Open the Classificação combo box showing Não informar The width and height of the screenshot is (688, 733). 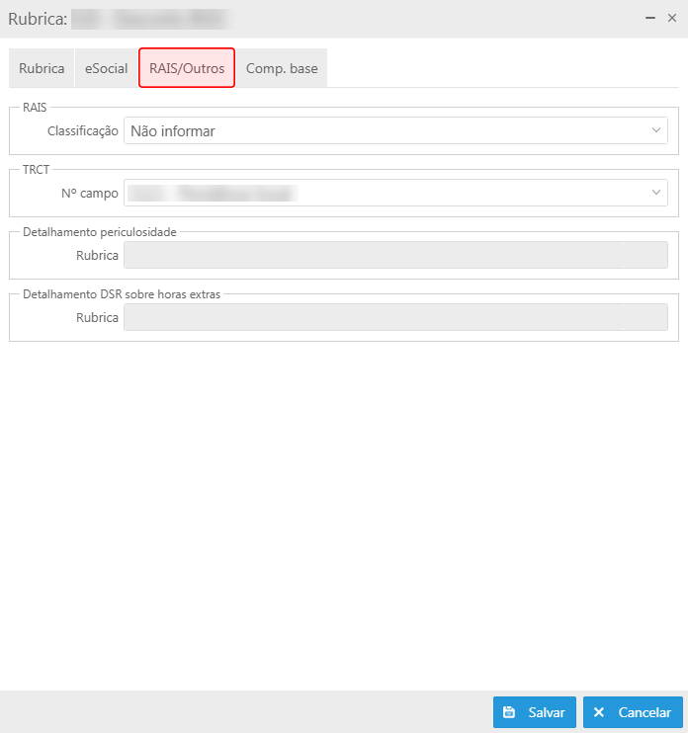(395, 130)
